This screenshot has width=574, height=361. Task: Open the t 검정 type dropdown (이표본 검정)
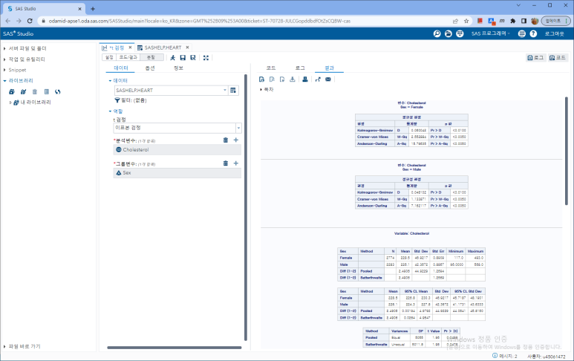(x=238, y=129)
